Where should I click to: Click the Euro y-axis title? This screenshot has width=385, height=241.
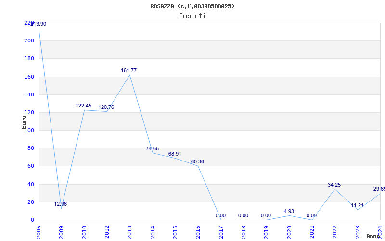click(x=24, y=122)
